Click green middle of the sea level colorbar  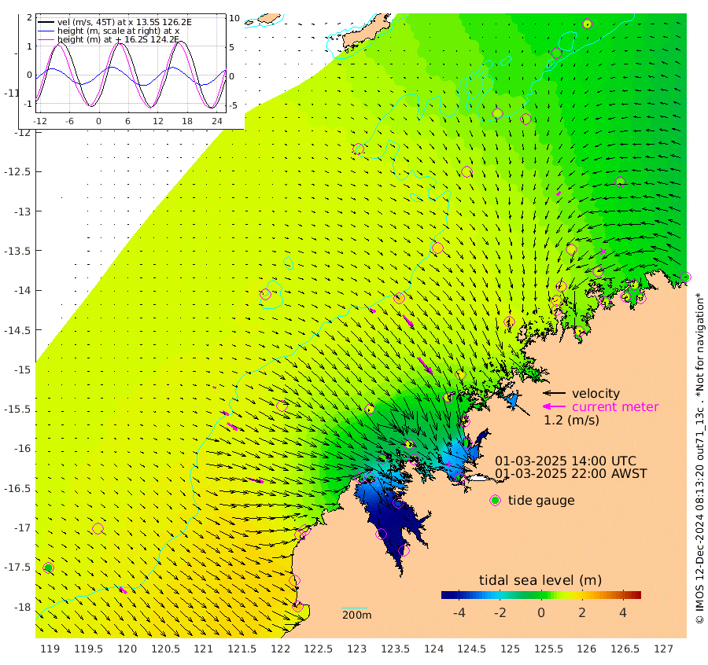(541, 595)
